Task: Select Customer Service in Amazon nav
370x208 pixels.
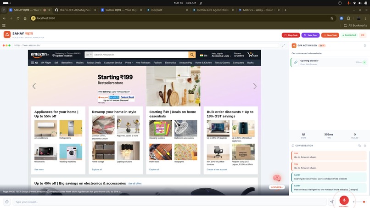Action: (113, 63)
